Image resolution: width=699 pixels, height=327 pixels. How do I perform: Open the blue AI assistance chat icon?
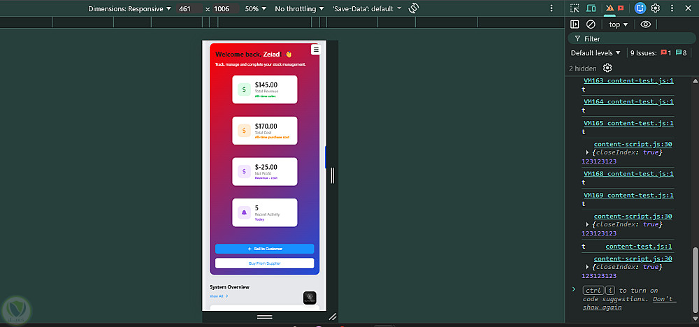coord(640,8)
